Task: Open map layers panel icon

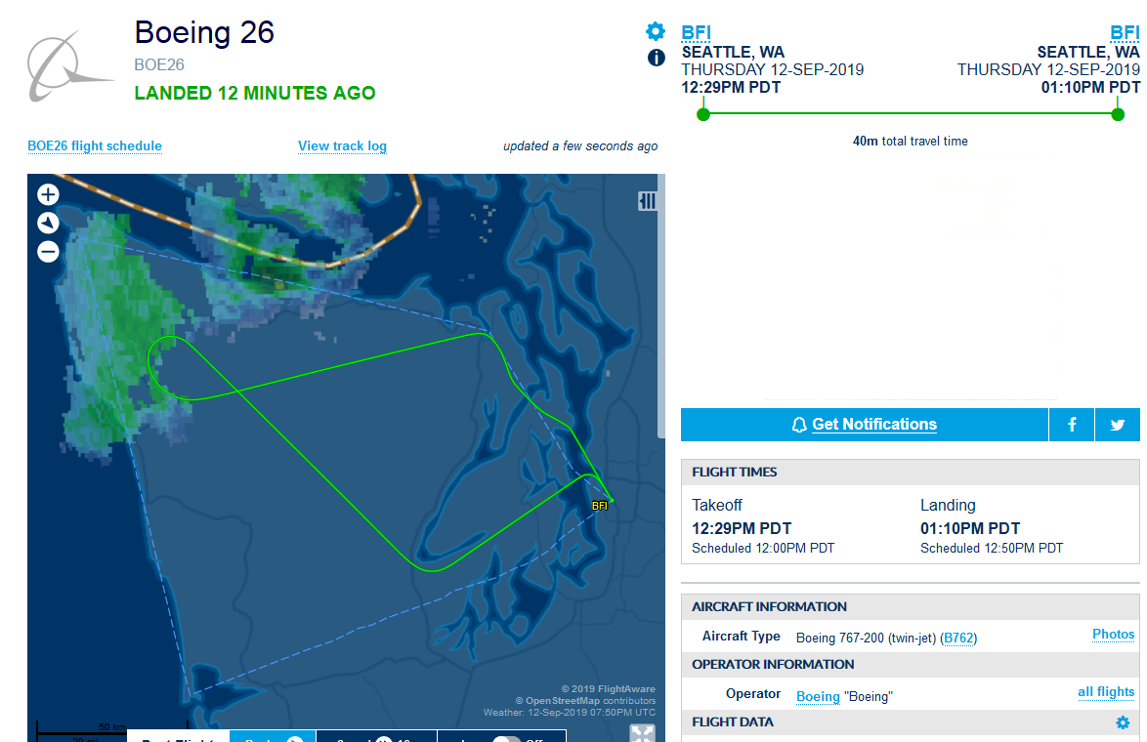Action: [x=648, y=201]
